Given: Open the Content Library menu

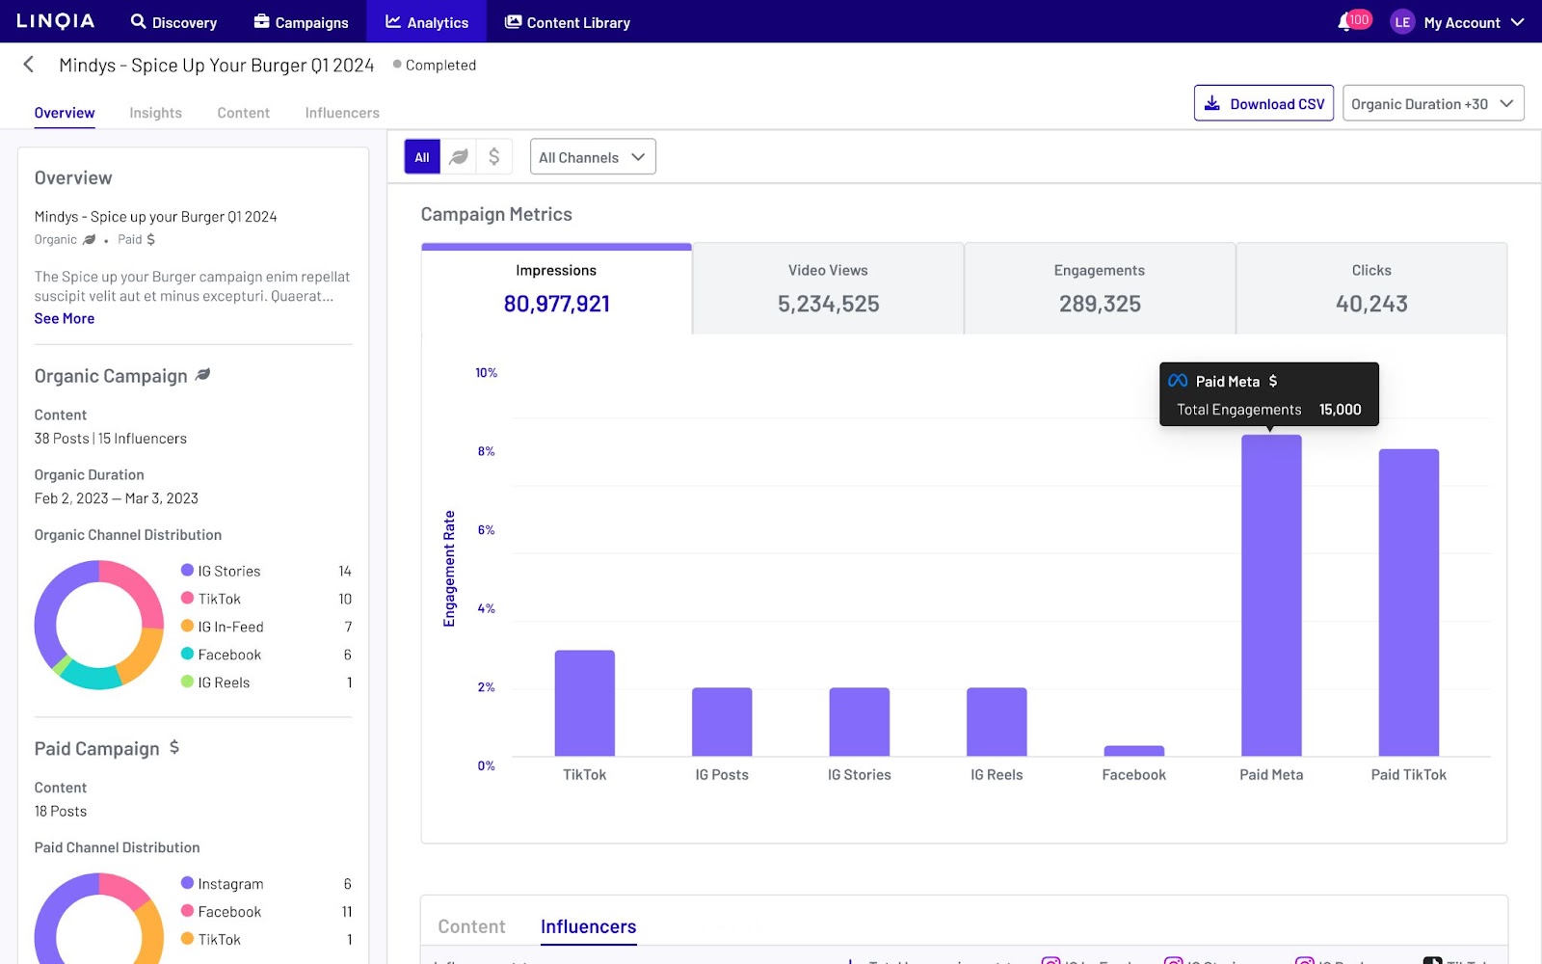Looking at the screenshot, I should click(x=568, y=21).
